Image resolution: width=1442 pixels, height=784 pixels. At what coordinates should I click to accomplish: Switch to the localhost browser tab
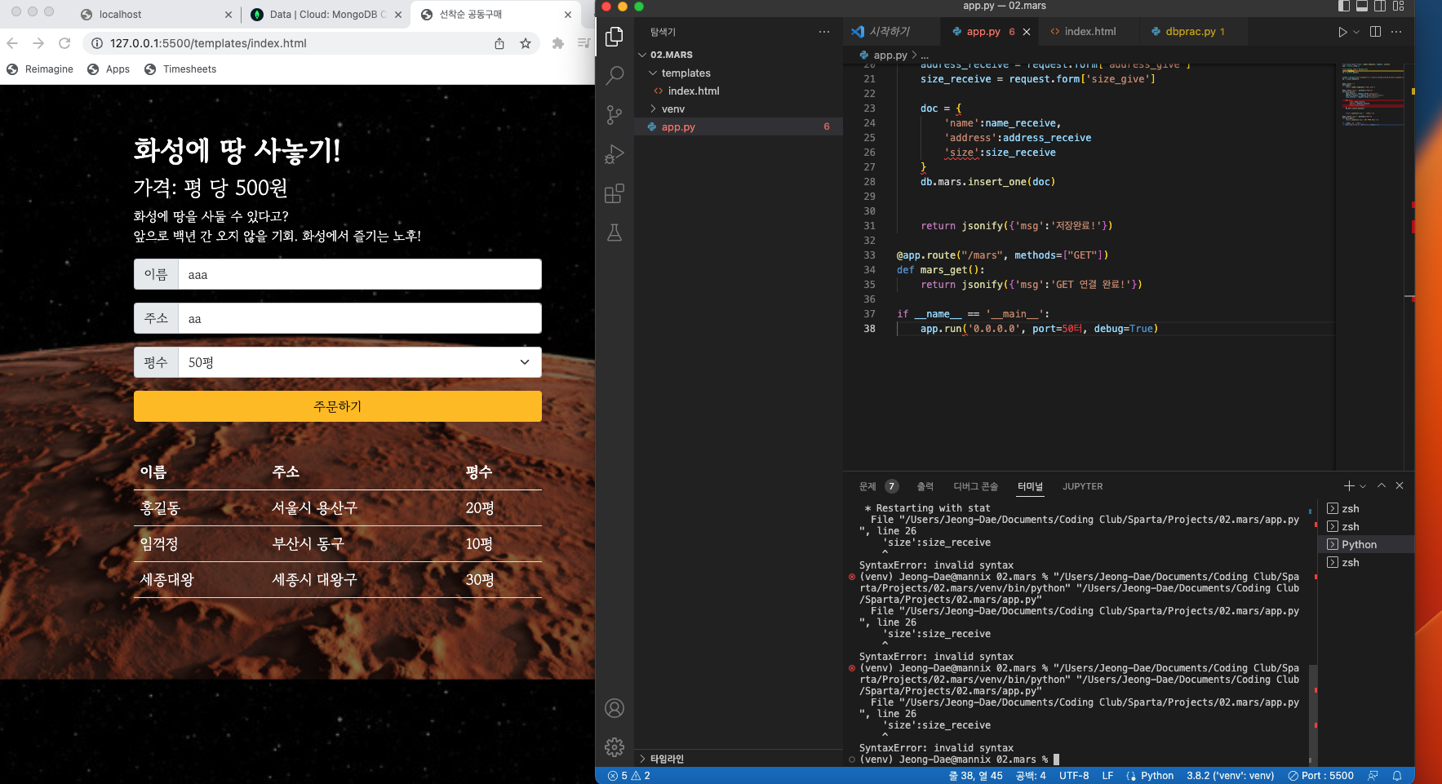point(155,14)
